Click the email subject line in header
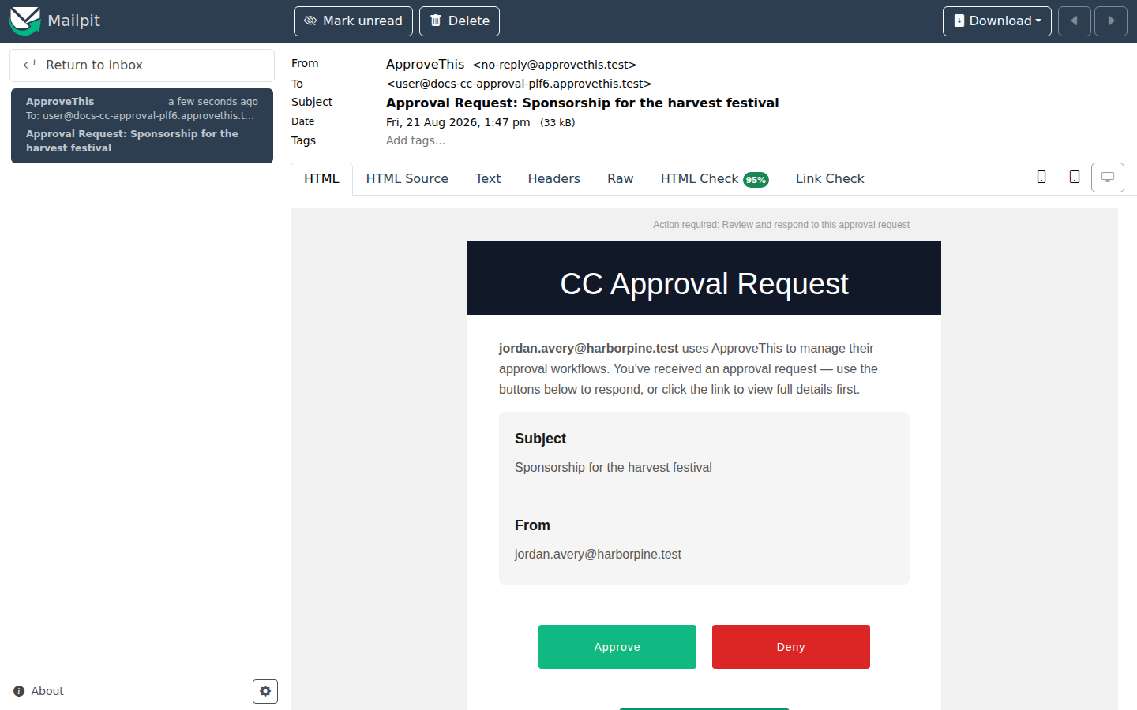The image size is (1137, 710). click(x=583, y=103)
